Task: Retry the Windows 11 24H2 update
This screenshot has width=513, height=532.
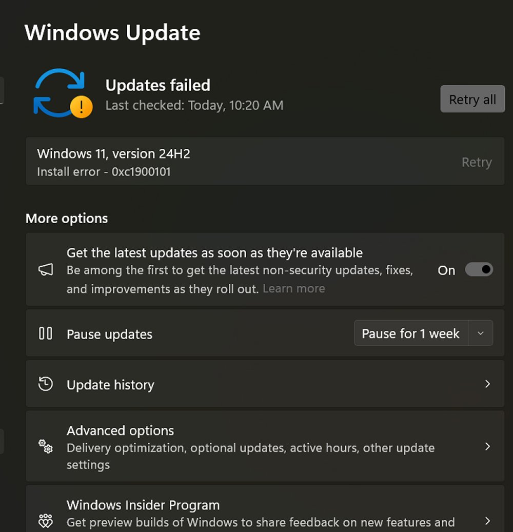Action: pyautogui.click(x=476, y=162)
